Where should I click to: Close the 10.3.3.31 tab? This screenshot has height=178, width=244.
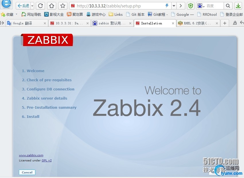pos(88,23)
